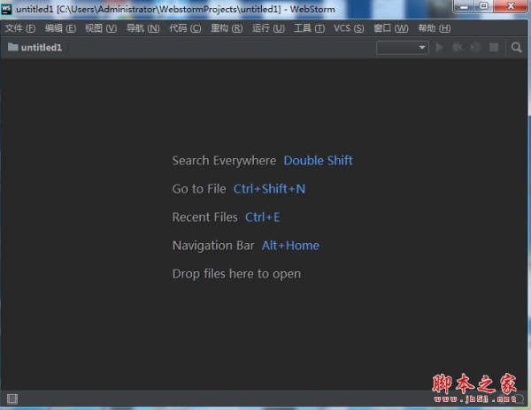Image resolution: width=531 pixels, height=410 pixels.
Task: Click the Search Everywhere magnifier icon
Action: click(517, 48)
